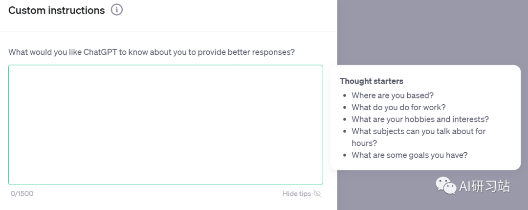Screen dimensions: 528x210
Task: Click the crossed-out eye icon
Action: [317, 193]
